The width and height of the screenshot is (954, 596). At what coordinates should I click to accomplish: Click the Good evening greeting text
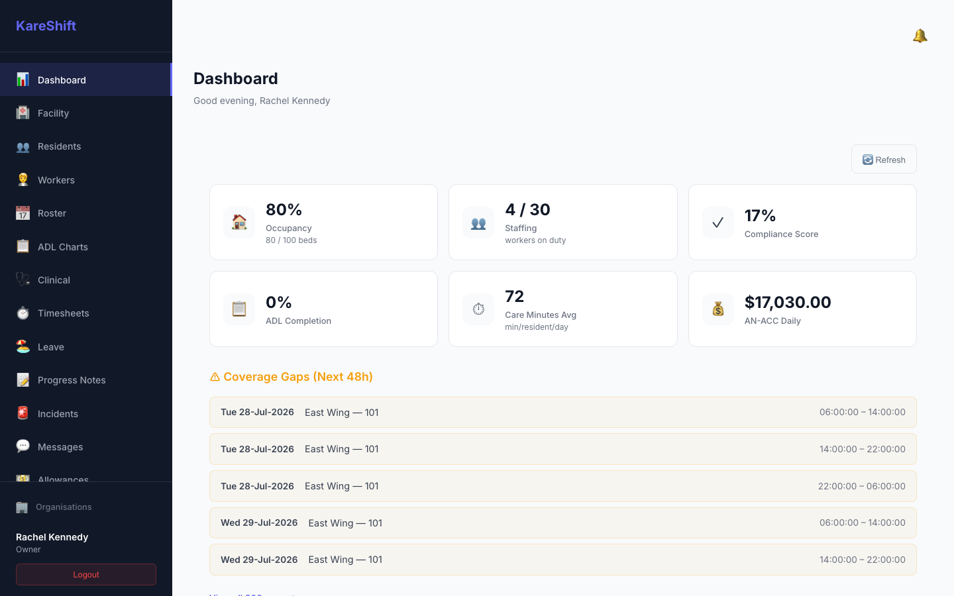(262, 101)
